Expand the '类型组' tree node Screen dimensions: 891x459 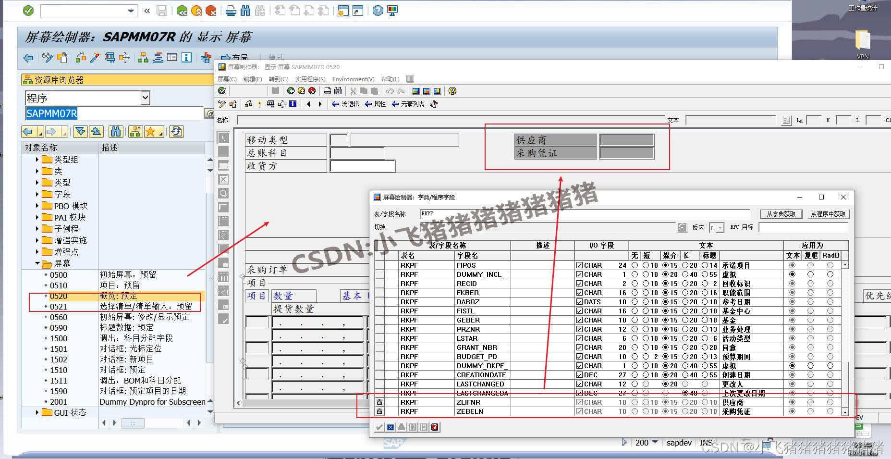click(37, 160)
